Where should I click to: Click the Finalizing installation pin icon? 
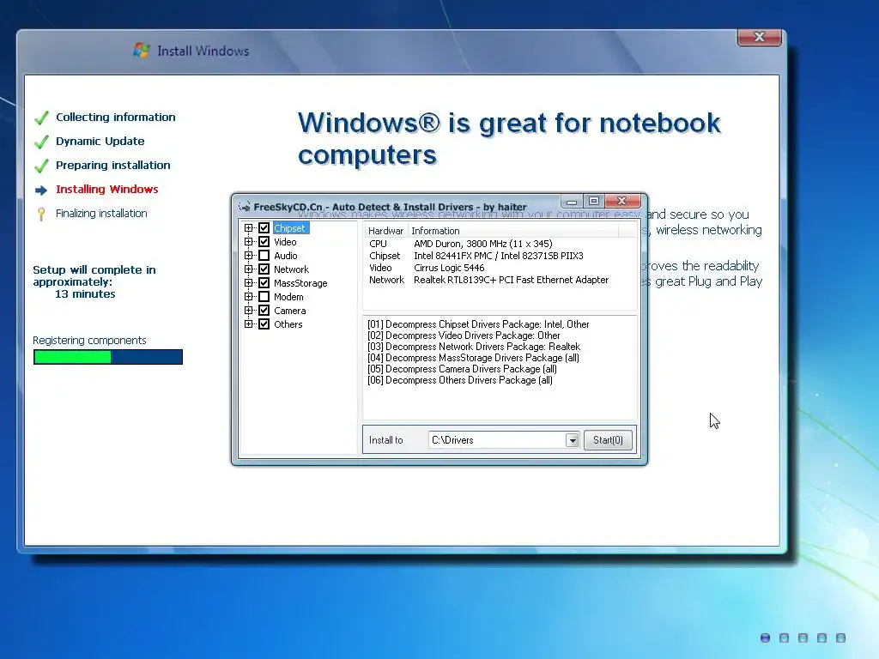(41, 214)
